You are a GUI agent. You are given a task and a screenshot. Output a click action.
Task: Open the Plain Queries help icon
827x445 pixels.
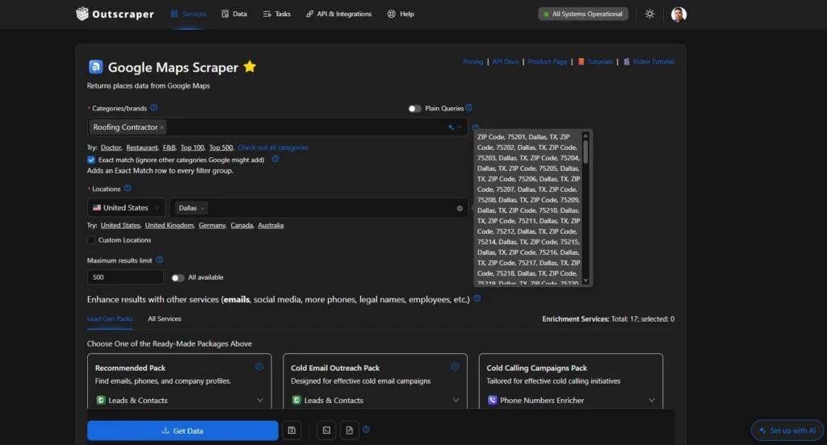coord(469,107)
